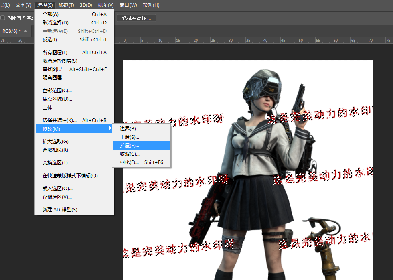Choose 载入选区(O)... menu entry

pyautogui.click(x=57, y=189)
